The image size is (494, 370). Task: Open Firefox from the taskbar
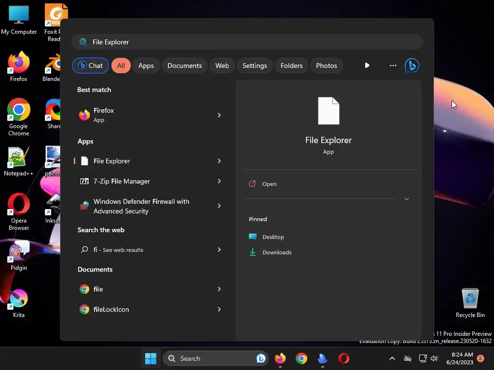pos(280,358)
